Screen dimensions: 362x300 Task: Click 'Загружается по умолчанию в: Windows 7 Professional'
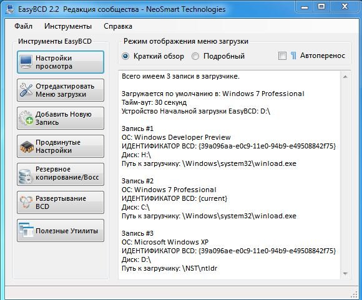click(213, 94)
